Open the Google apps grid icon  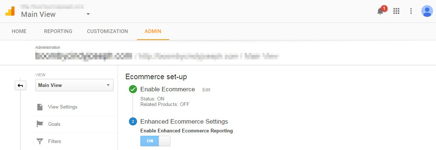(396, 11)
